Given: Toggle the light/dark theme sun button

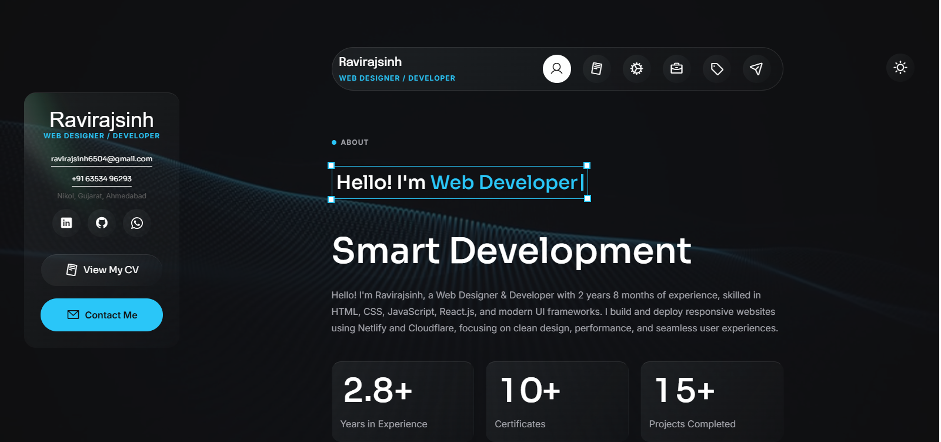Looking at the screenshot, I should tap(900, 68).
